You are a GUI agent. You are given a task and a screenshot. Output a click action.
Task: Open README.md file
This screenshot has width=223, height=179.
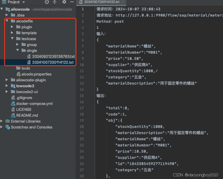tap(27, 115)
